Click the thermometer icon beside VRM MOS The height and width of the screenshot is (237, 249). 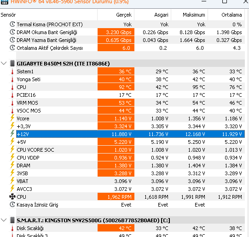(12, 103)
